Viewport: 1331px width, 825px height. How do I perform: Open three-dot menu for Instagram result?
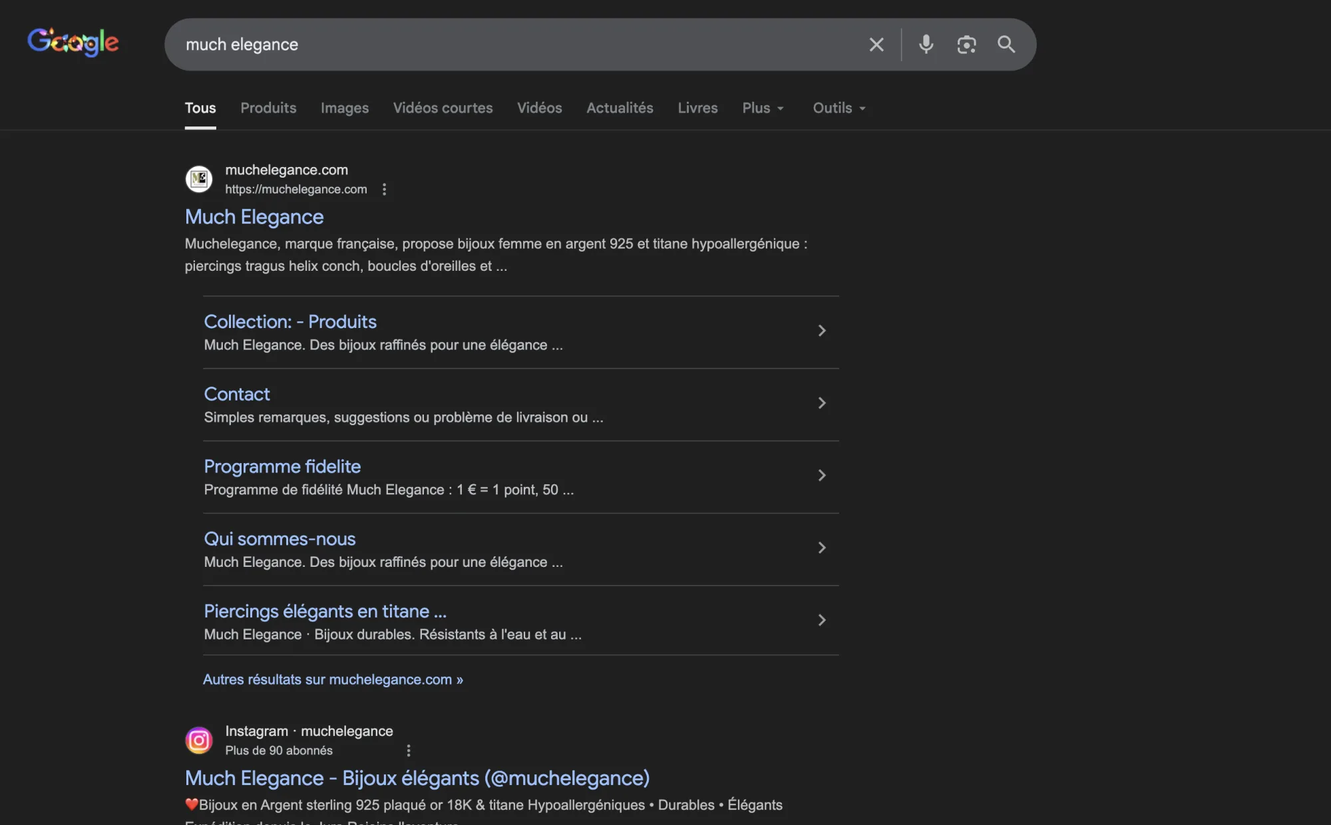(x=408, y=750)
